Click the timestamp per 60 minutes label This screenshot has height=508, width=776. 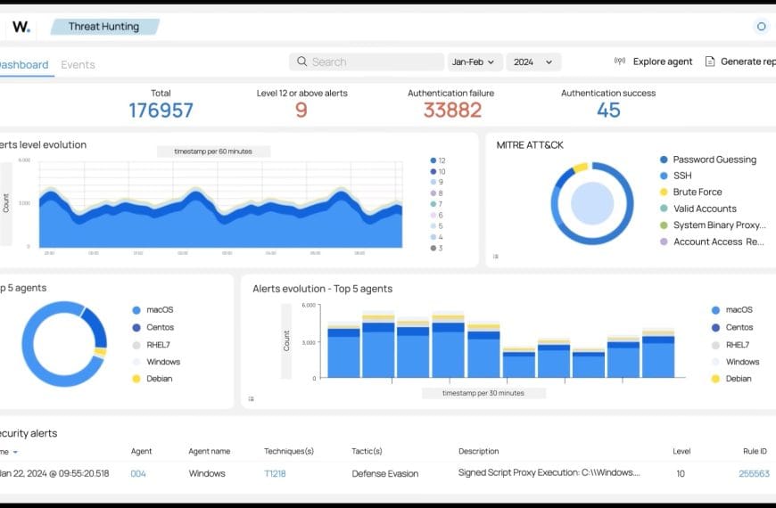click(213, 152)
